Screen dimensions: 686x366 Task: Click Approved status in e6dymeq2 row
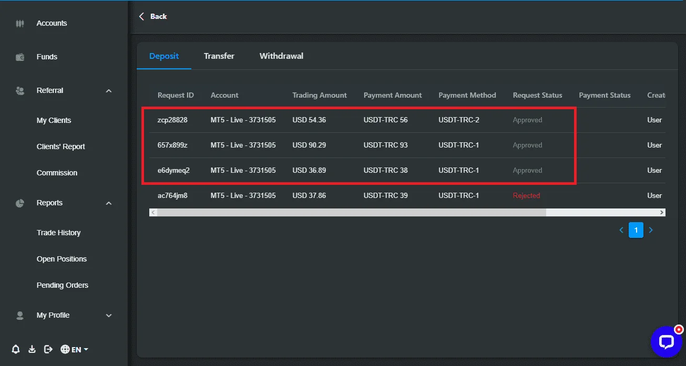[528, 171]
